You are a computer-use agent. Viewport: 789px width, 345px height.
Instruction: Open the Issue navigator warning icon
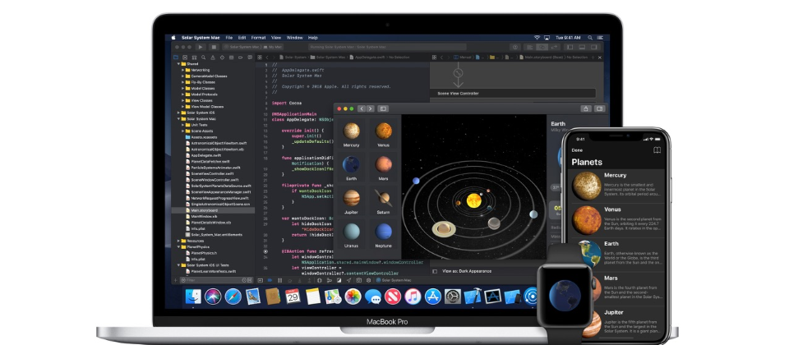click(x=212, y=57)
